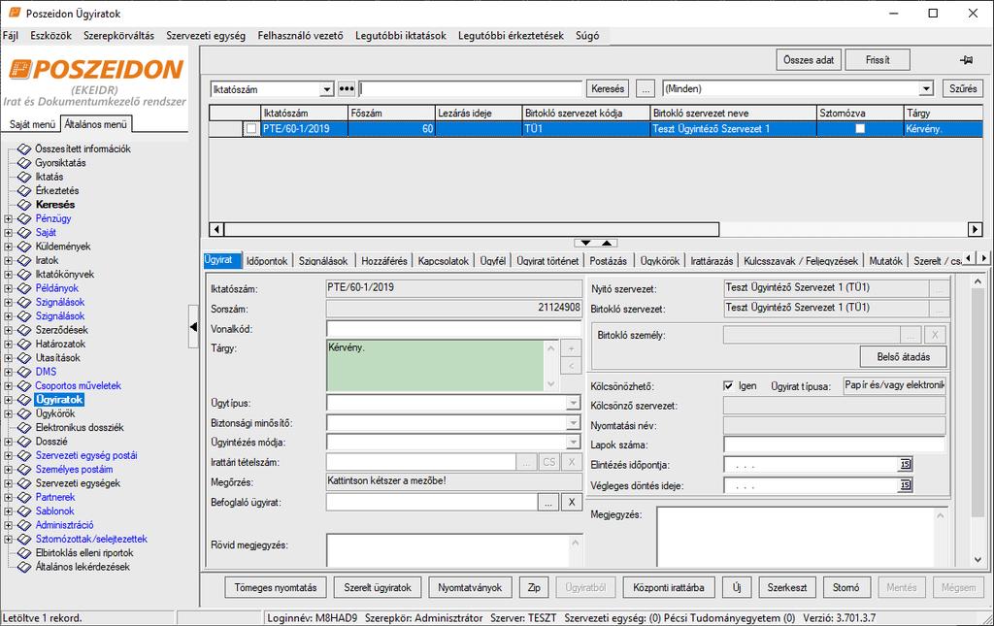Toggle the Kölcsönözhető Igen checkbox
Screen dimensions: 994x626
click(x=728, y=385)
